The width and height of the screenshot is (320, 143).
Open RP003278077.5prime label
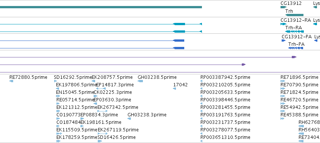(x=225, y=130)
